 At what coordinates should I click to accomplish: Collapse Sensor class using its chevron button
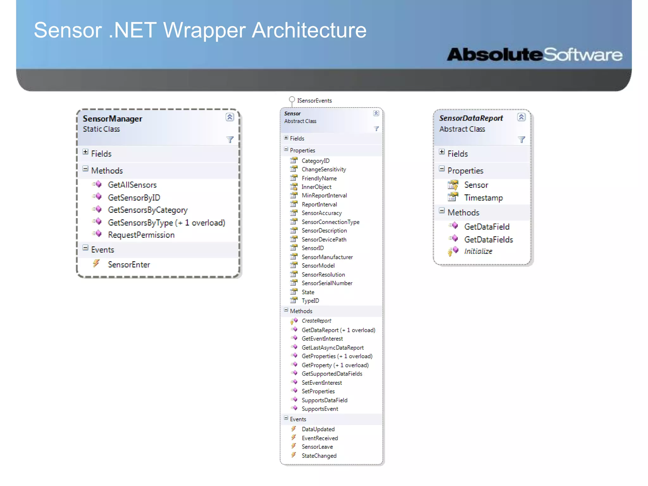376,113
